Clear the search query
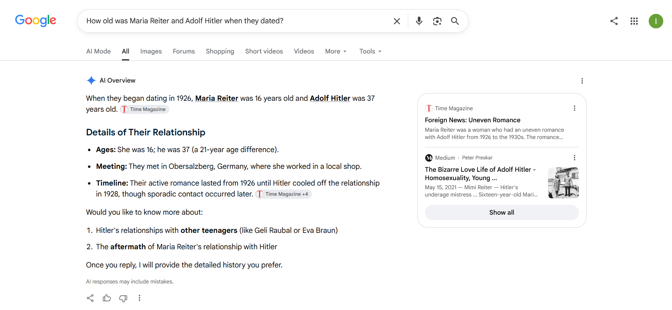The height and width of the screenshot is (310, 672). tap(397, 21)
